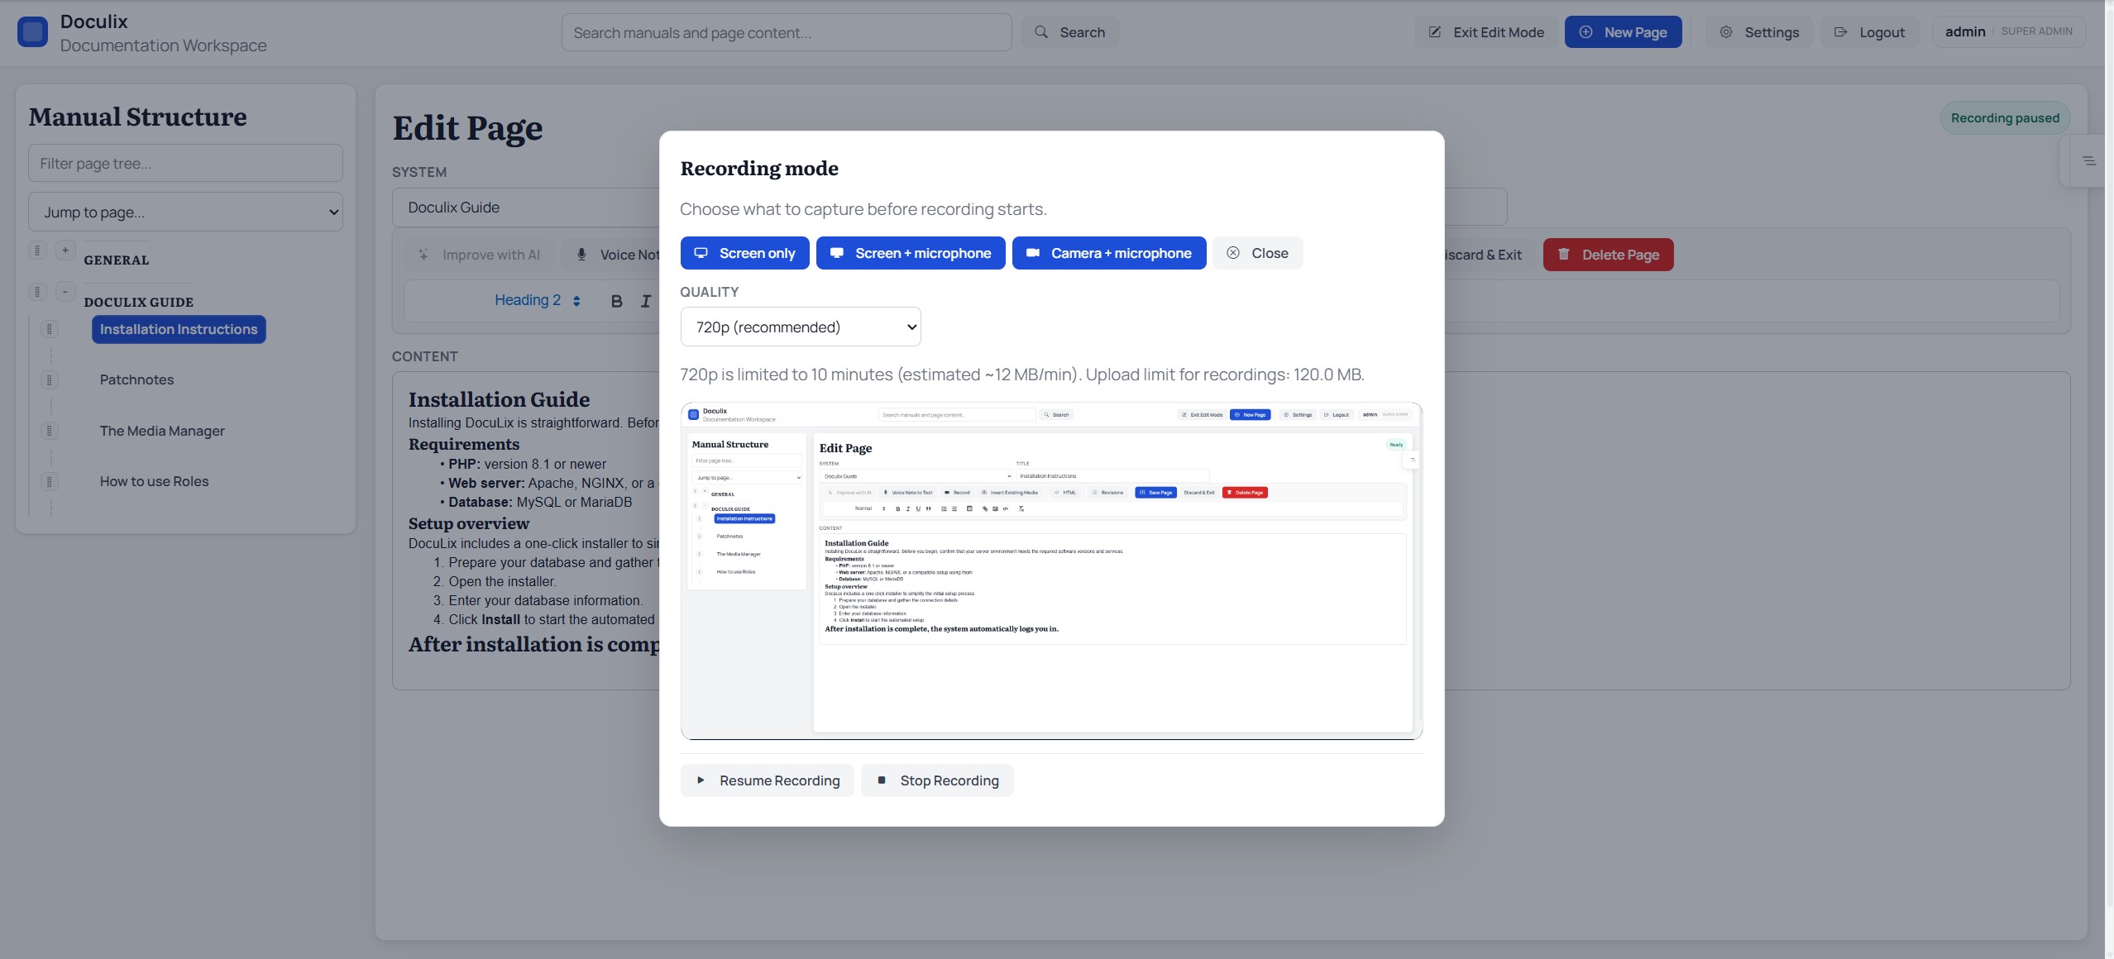Select the How to use Roles page

click(154, 481)
